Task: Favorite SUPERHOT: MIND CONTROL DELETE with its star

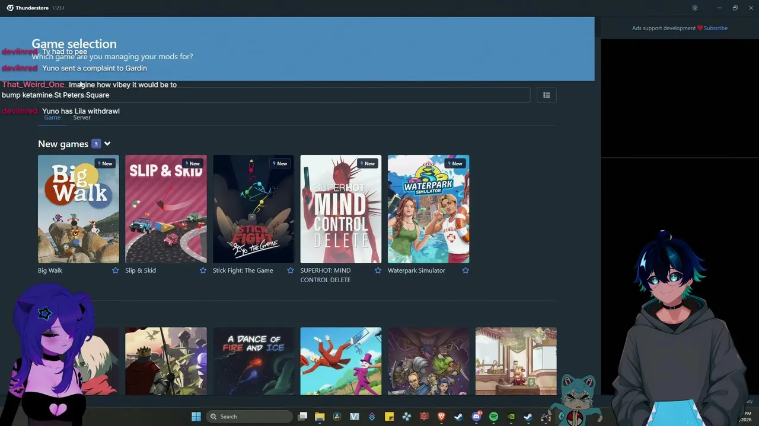Action: click(378, 270)
